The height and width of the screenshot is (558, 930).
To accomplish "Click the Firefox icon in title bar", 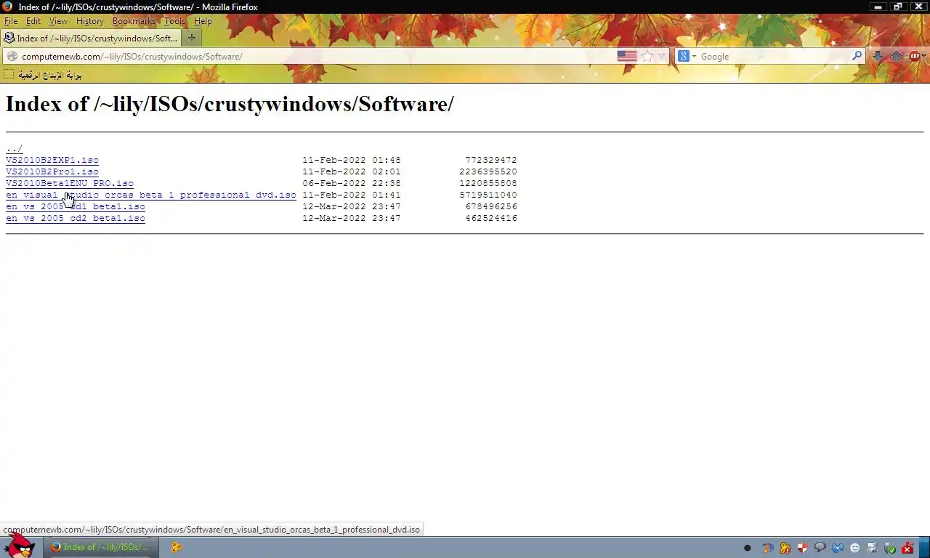I will tap(7, 7).
